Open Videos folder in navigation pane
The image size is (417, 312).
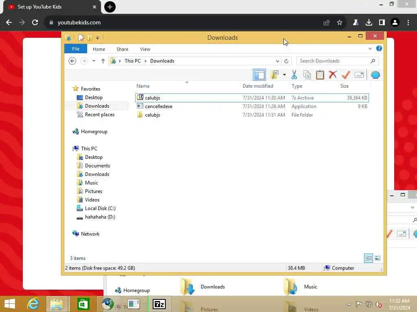tap(92, 199)
